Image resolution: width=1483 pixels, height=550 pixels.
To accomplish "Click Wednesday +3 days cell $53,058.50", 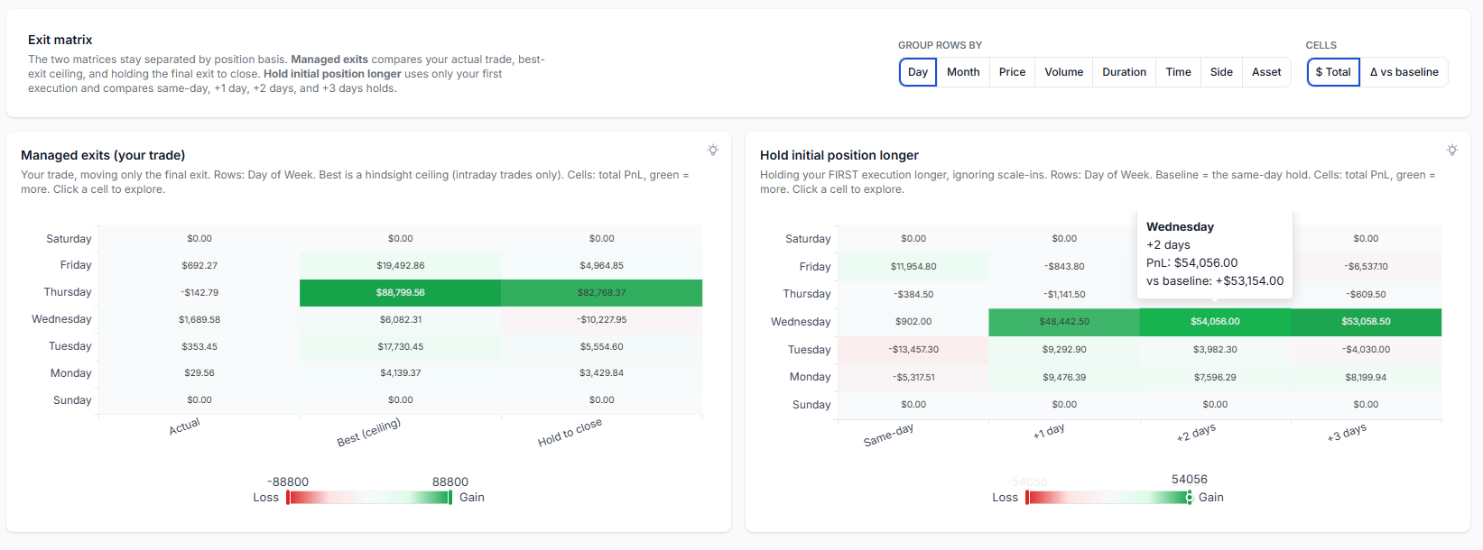I will click(1366, 322).
